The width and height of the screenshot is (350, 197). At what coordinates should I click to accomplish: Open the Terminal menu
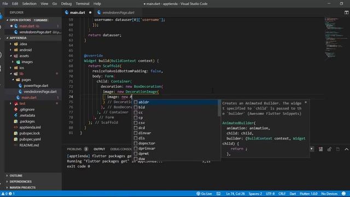(83, 4)
